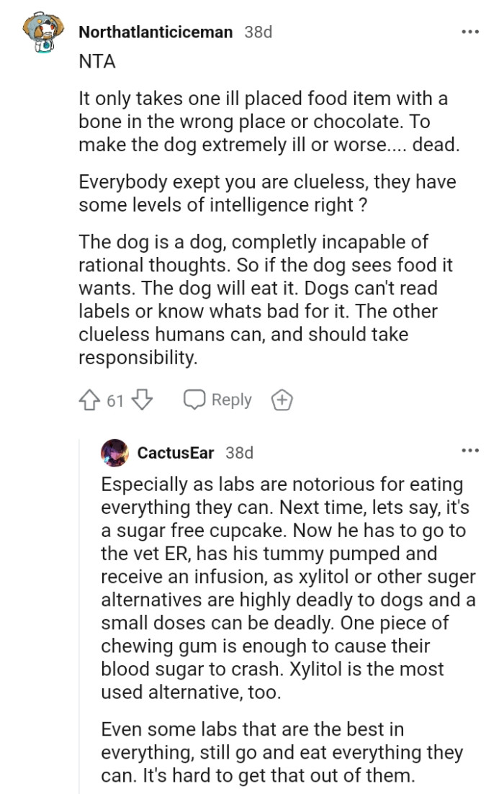Click the award icon on the NTA comment

coord(283,399)
